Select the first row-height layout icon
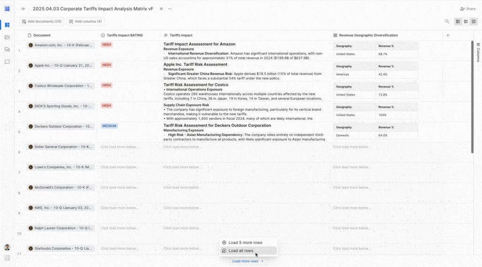The image size is (482, 267). coord(458,22)
